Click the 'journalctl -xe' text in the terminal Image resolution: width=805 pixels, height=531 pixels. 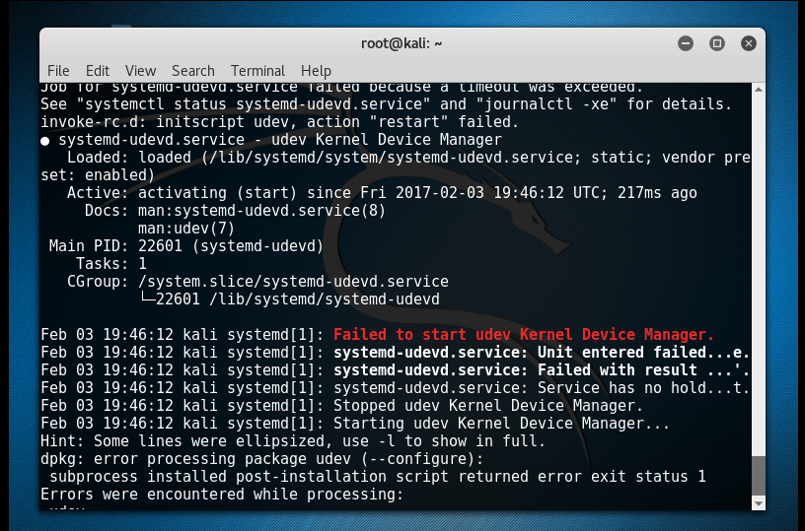(546, 104)
